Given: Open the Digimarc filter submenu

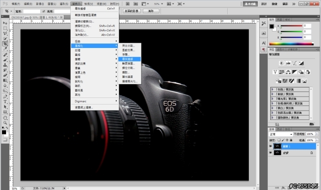Looking at the screenshot, I should [x=95, y=101].
